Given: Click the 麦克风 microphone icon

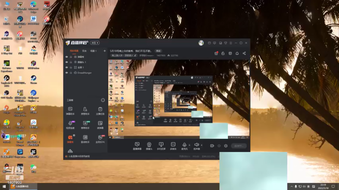Looking at the screenshot, I should 184,146.
